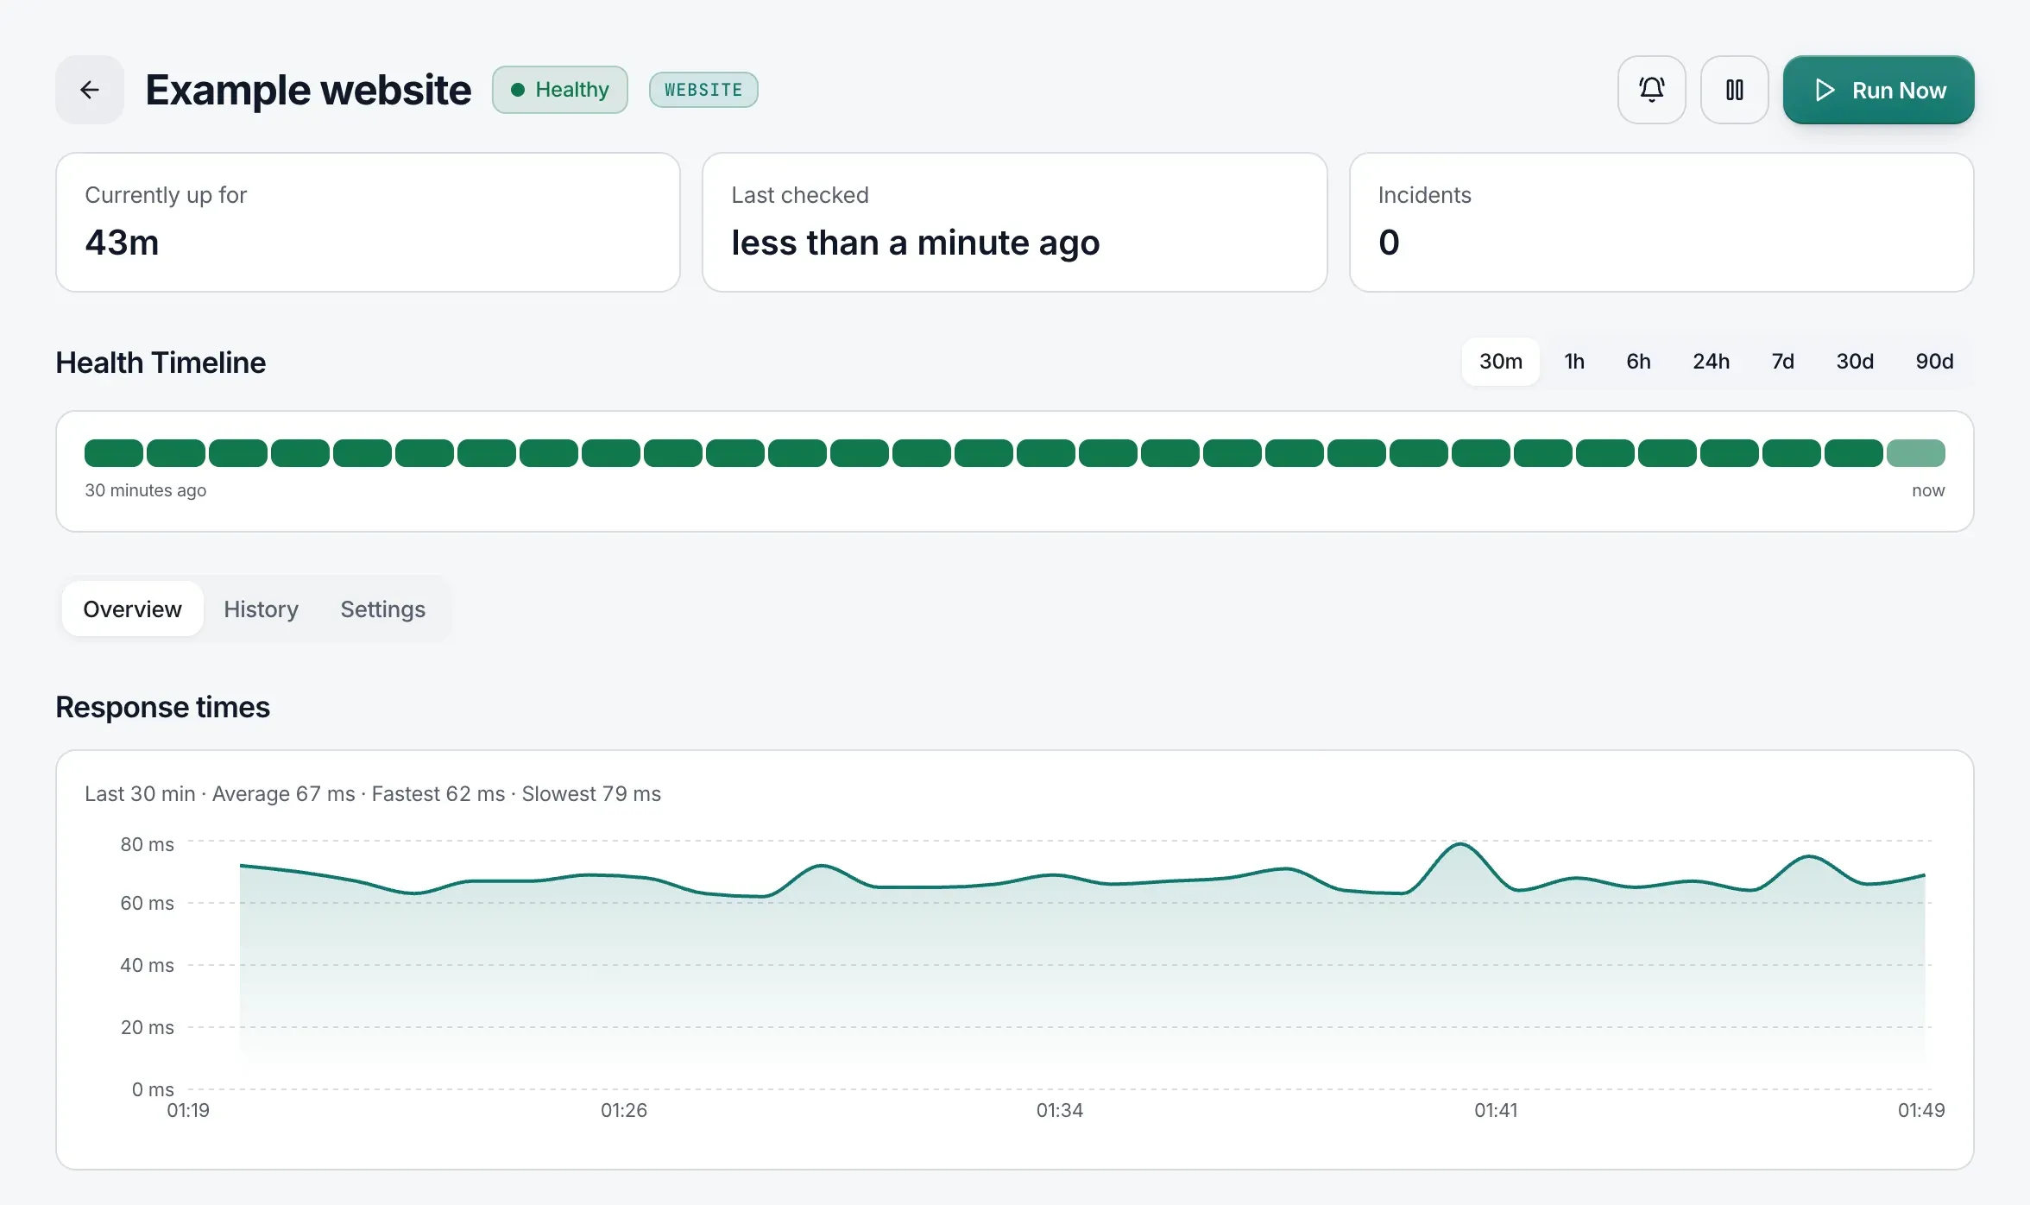
Task: Click the 01:41 time axis label
Action: (x=1496, y=1110)
